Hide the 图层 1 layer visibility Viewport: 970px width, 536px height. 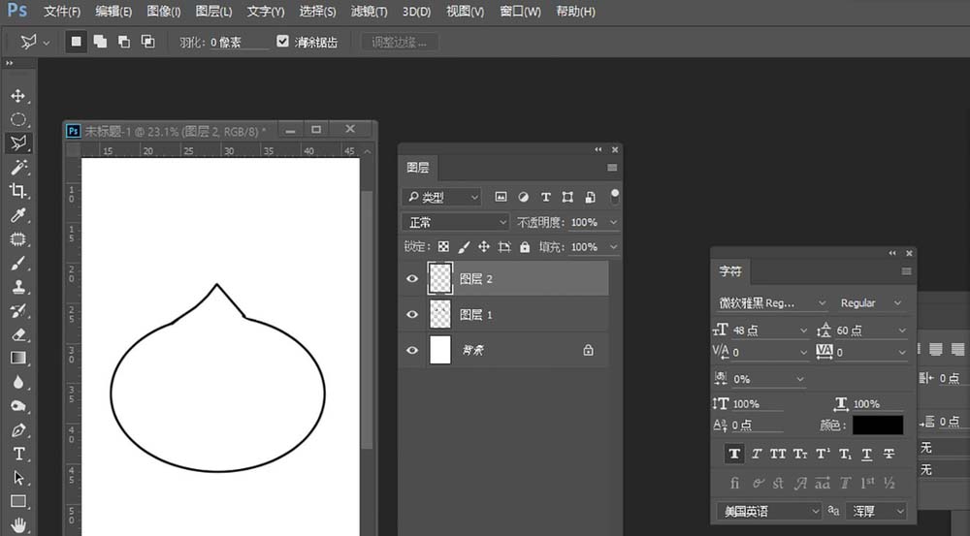412,315
